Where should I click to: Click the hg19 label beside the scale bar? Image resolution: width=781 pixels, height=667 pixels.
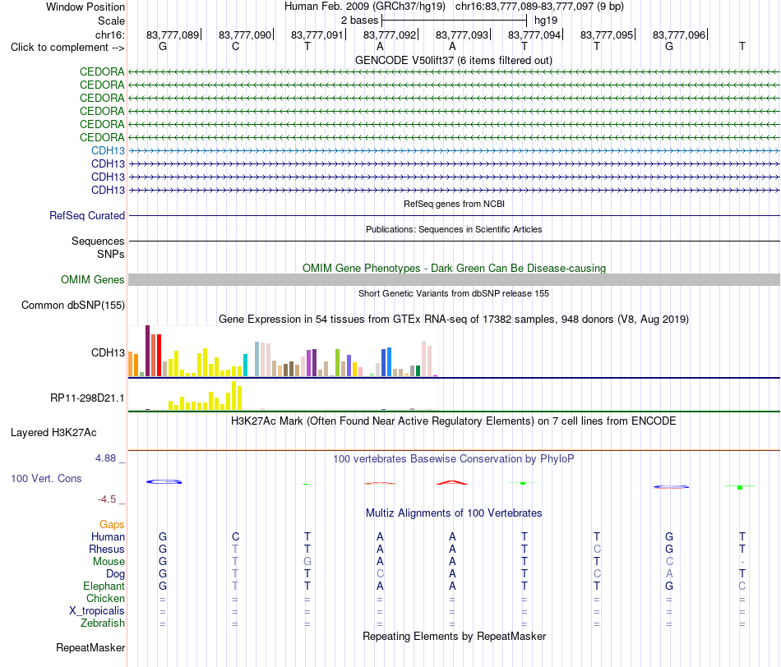click(545, 21)
